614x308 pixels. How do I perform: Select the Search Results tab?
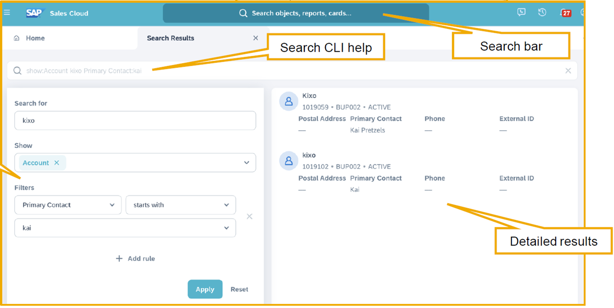[170, 38]
